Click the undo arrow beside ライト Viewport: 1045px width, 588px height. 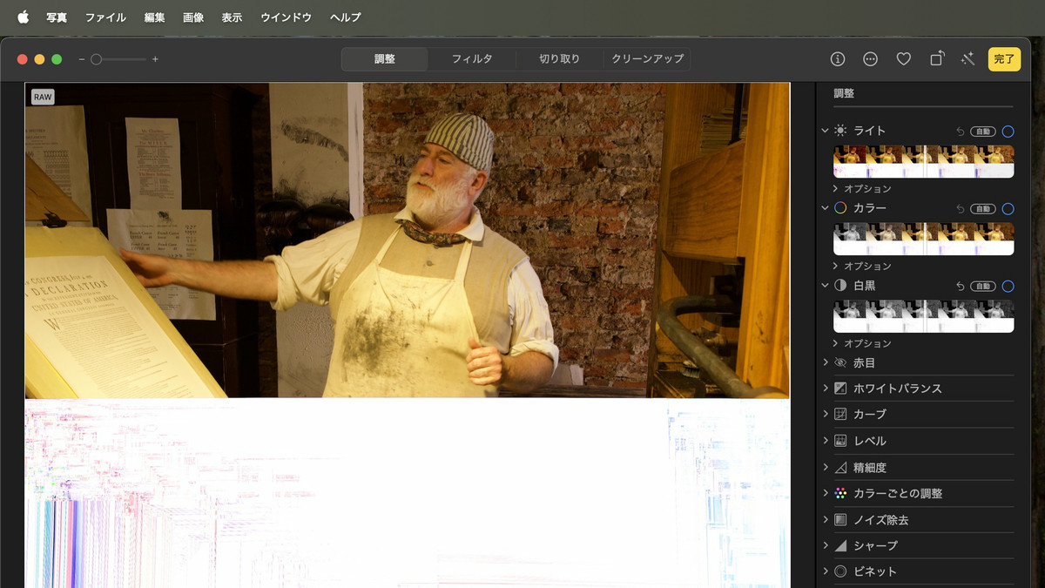pos(960,132)
